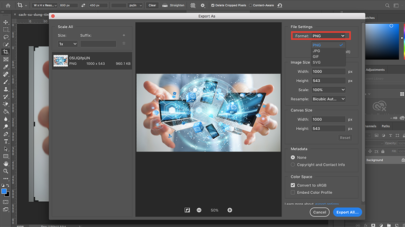Add a new scale size with plus

coord(124,35)
